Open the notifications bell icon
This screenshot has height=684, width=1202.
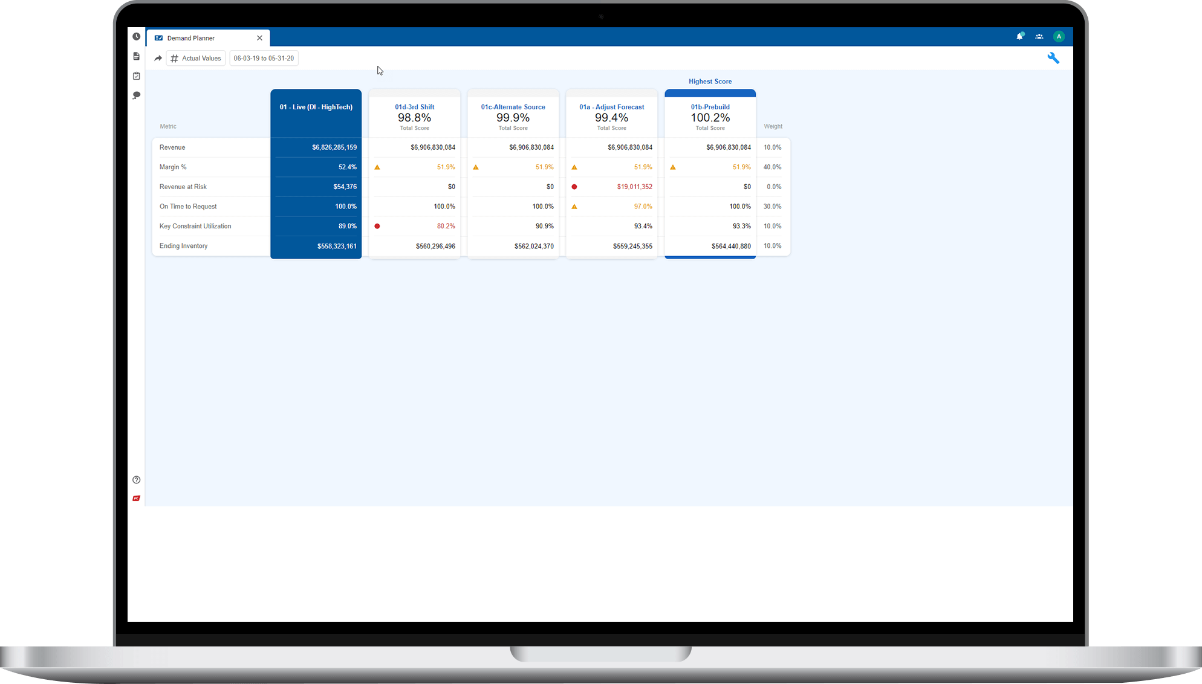[x=1020, y=36]
